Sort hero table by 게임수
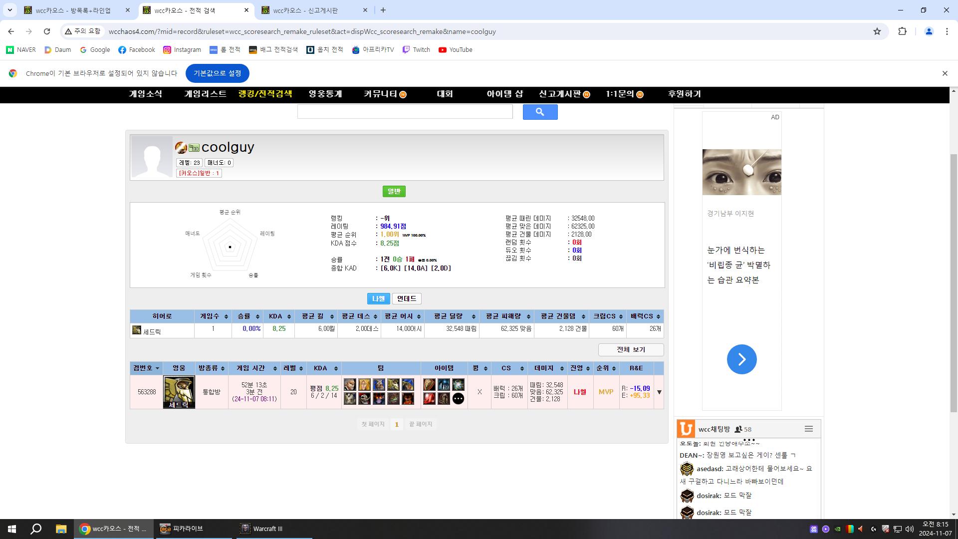Screen dimensions: 958x539 point(213,316)
